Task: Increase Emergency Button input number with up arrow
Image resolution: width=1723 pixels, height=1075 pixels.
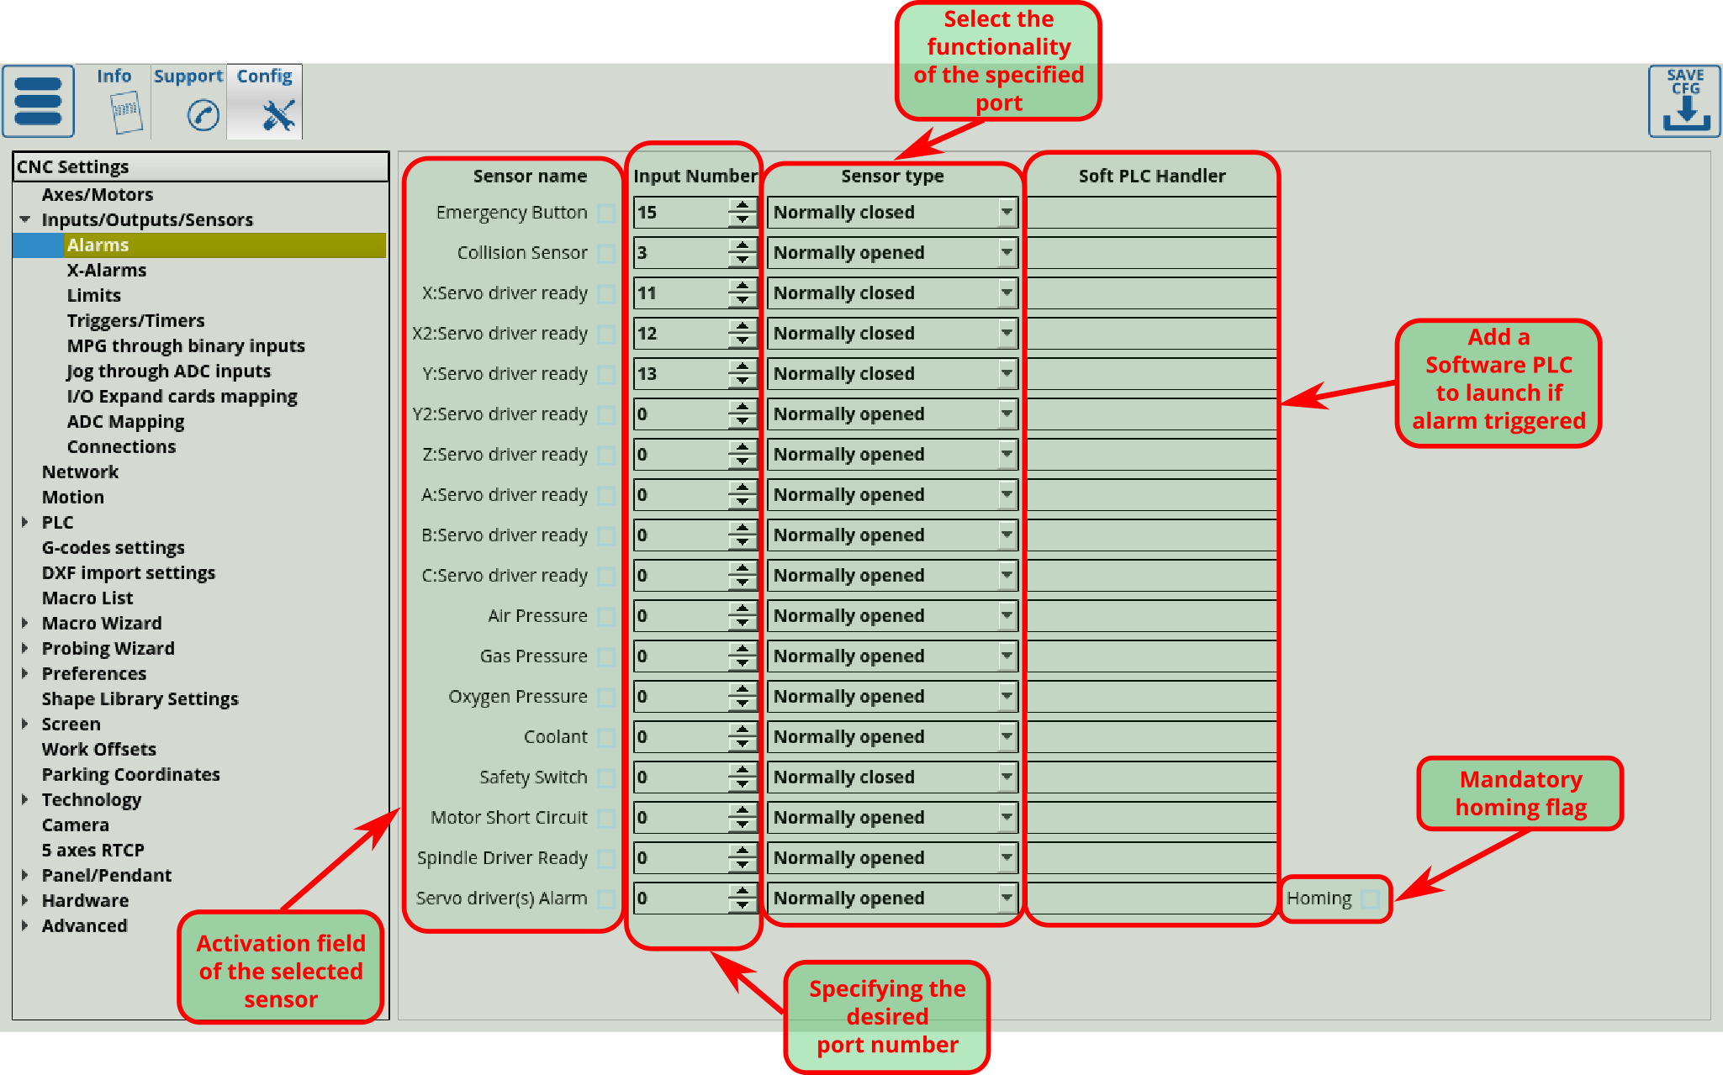Action: click(742, 205)
